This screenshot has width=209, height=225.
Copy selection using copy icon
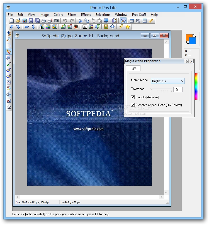pyautogui.click(x=87, y=21)
